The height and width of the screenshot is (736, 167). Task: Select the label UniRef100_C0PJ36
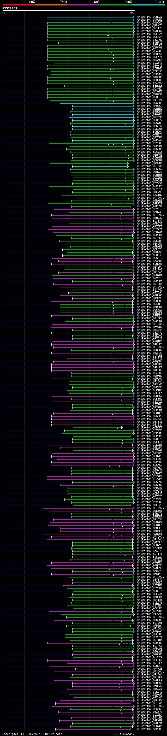pos(150,72)
